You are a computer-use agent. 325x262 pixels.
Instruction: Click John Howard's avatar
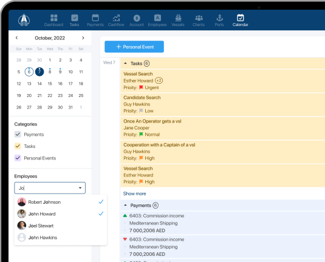tap(21, 213)
